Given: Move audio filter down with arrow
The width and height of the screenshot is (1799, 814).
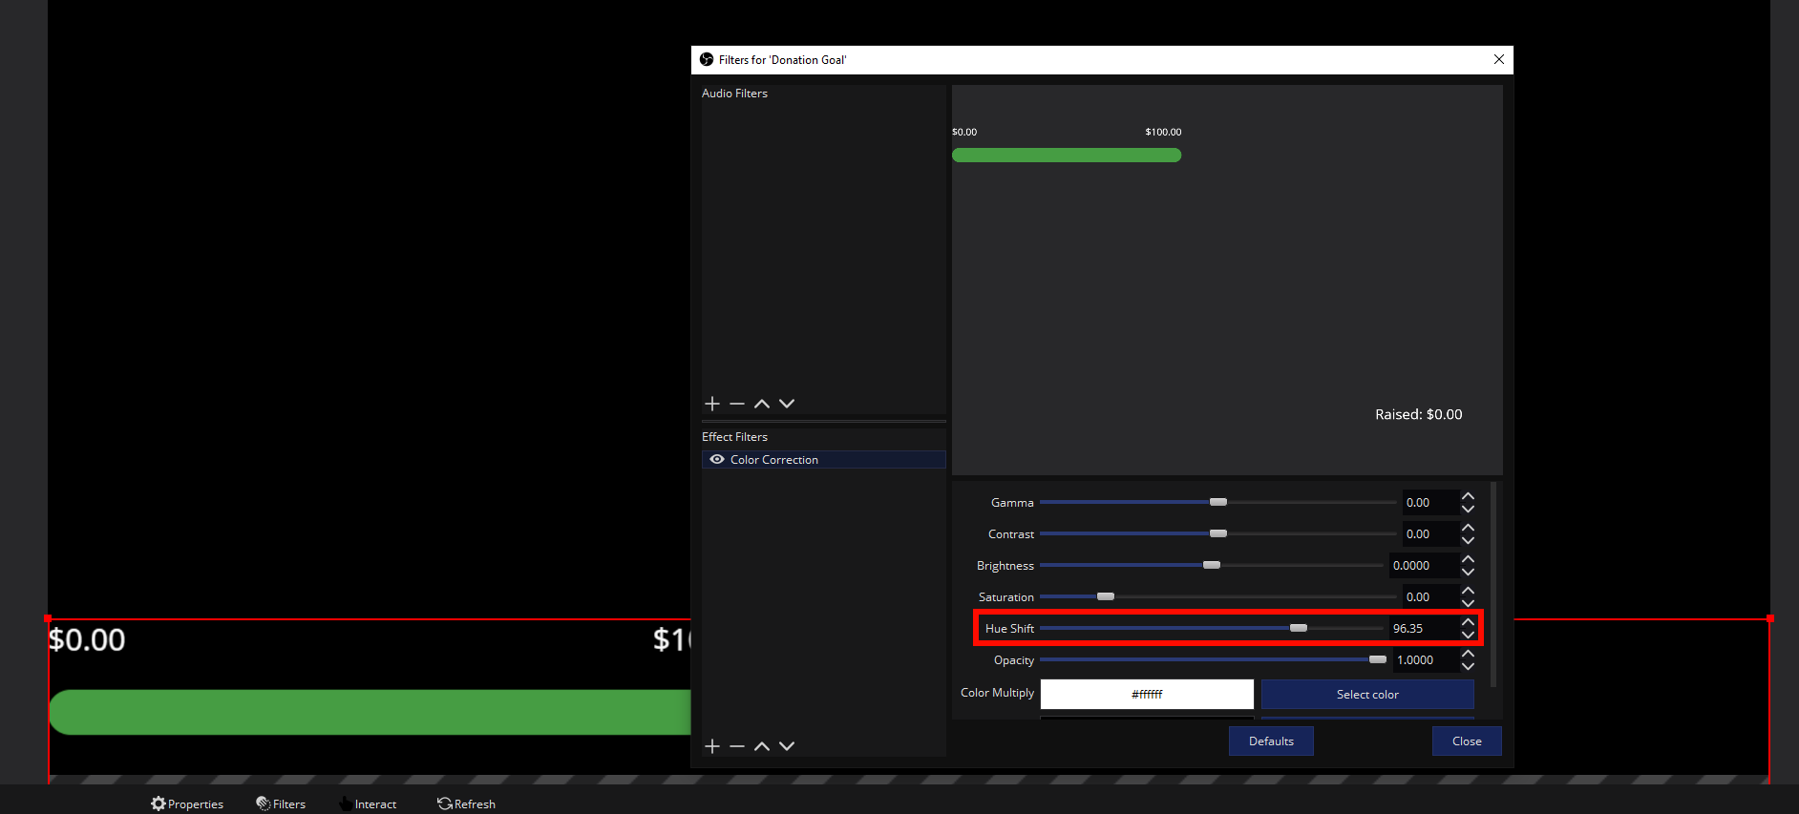Looking at the screenshot, I should tap(787, 404).
